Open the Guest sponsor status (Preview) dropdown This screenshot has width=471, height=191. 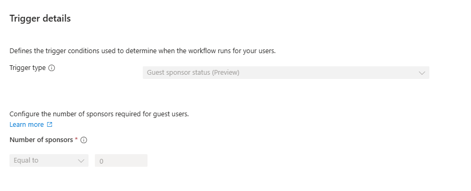[x=286, y=73]
